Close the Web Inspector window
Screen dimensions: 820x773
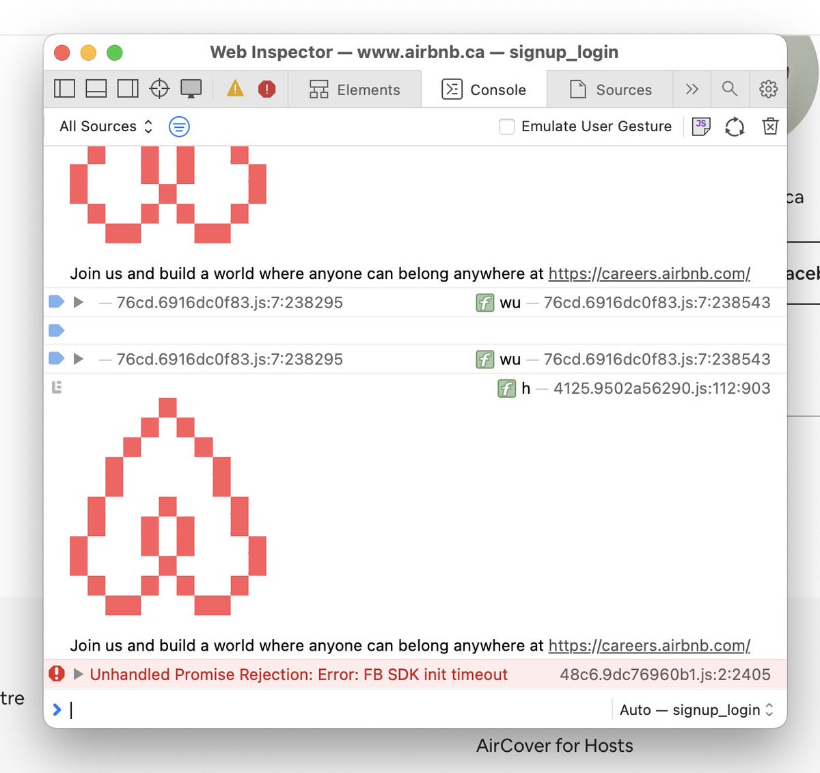coord(62,52)
